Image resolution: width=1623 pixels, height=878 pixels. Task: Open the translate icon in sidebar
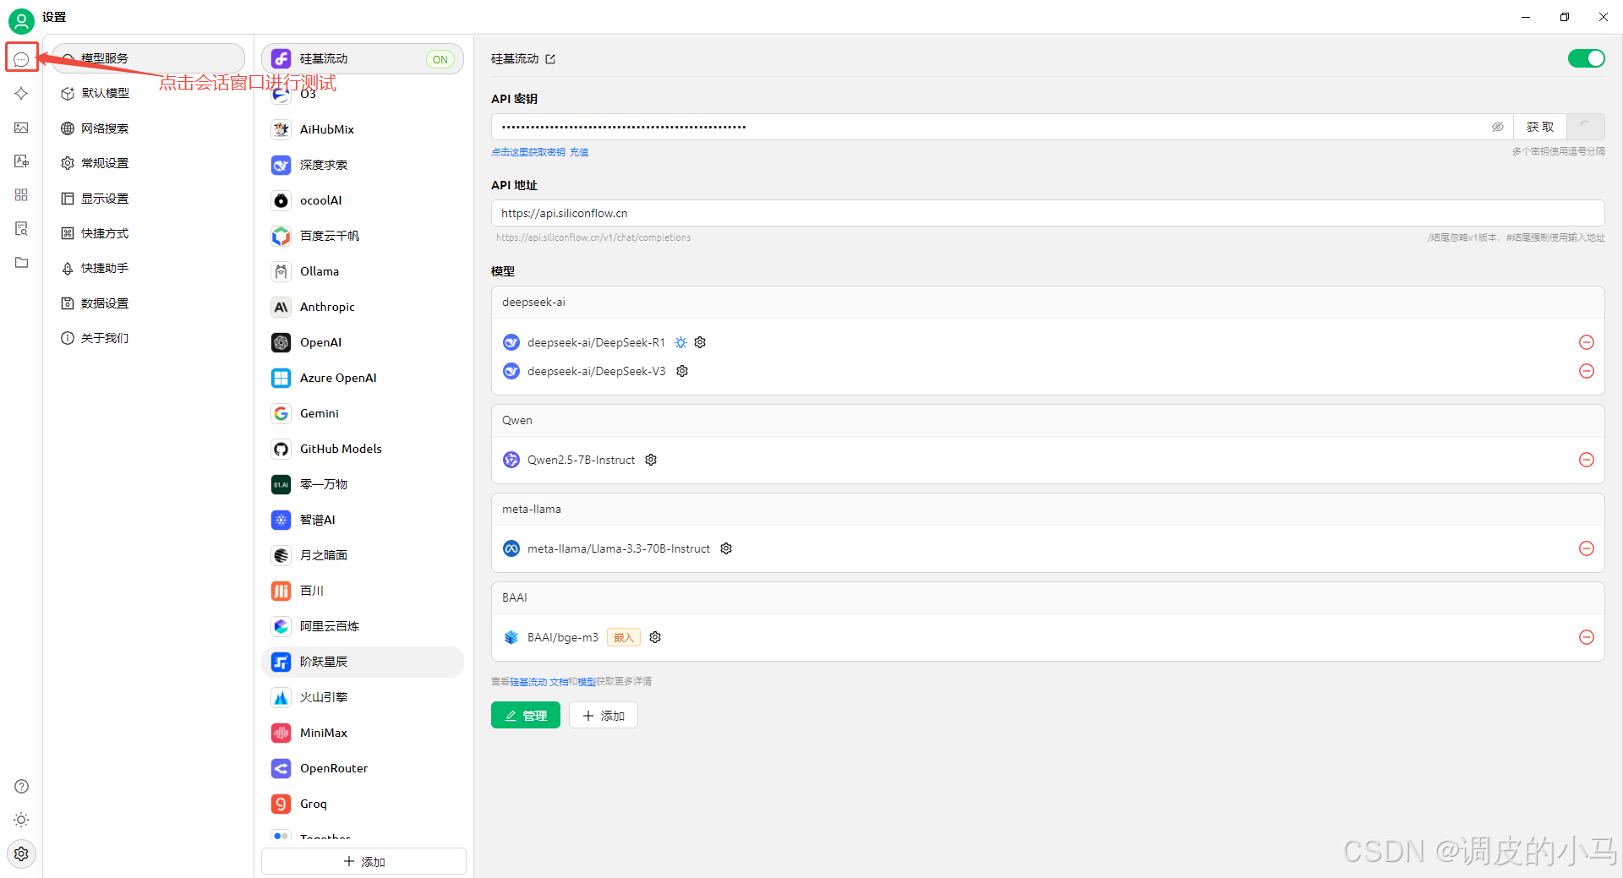tap(21, 161)
